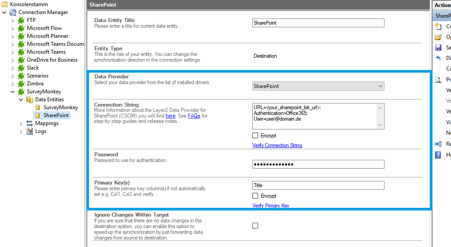Screen dimensions: 451x247
Task: Click the Verify Primary Key link
Action: pos(271,206)
